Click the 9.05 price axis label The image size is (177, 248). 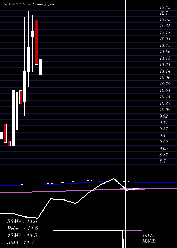pyautogui.click(x=164, y=148)
